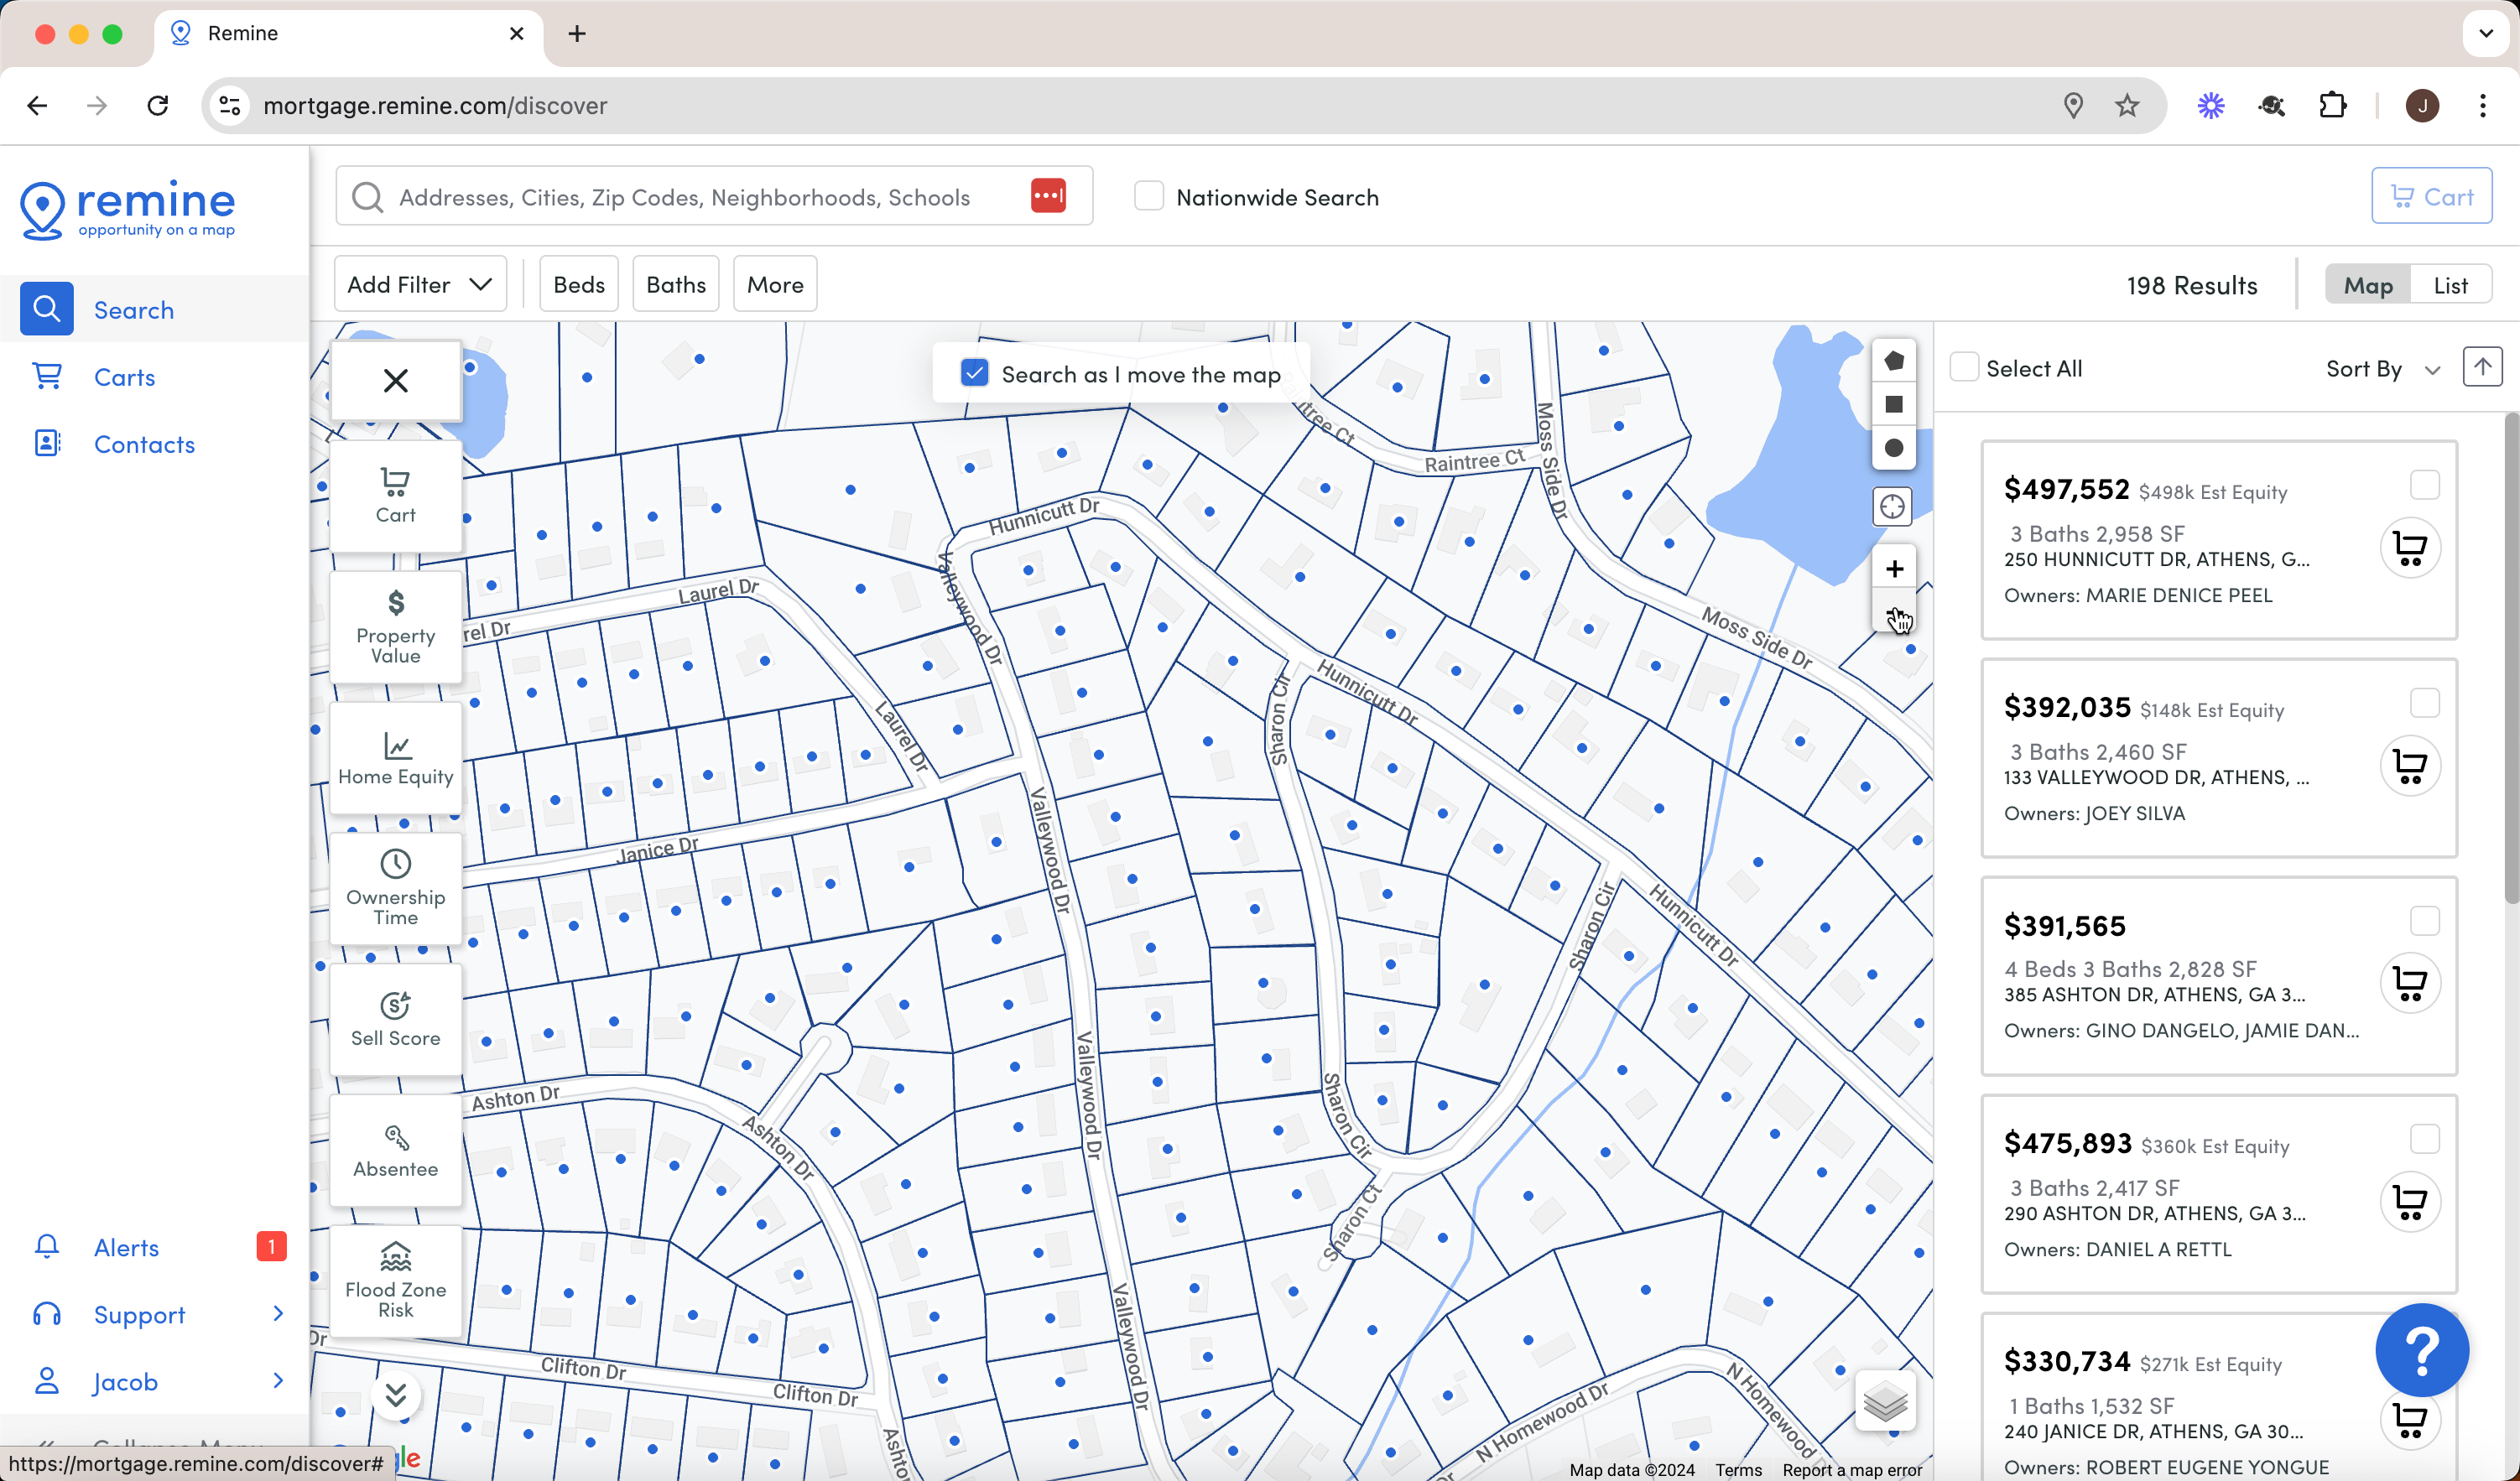Go to Carts in sidebar

[154, 377]
